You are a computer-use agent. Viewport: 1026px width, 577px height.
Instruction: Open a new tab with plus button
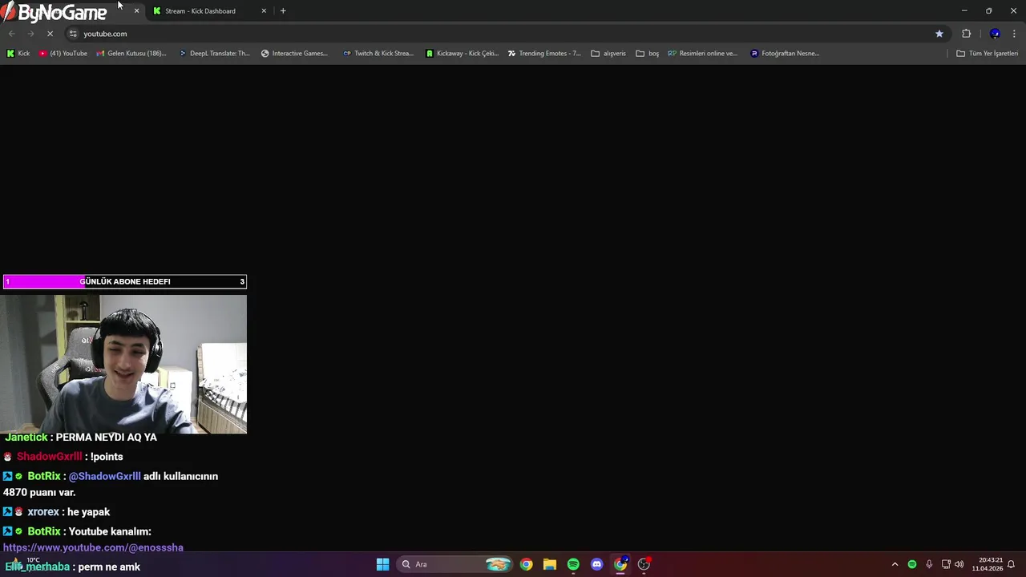coord(283,11)
